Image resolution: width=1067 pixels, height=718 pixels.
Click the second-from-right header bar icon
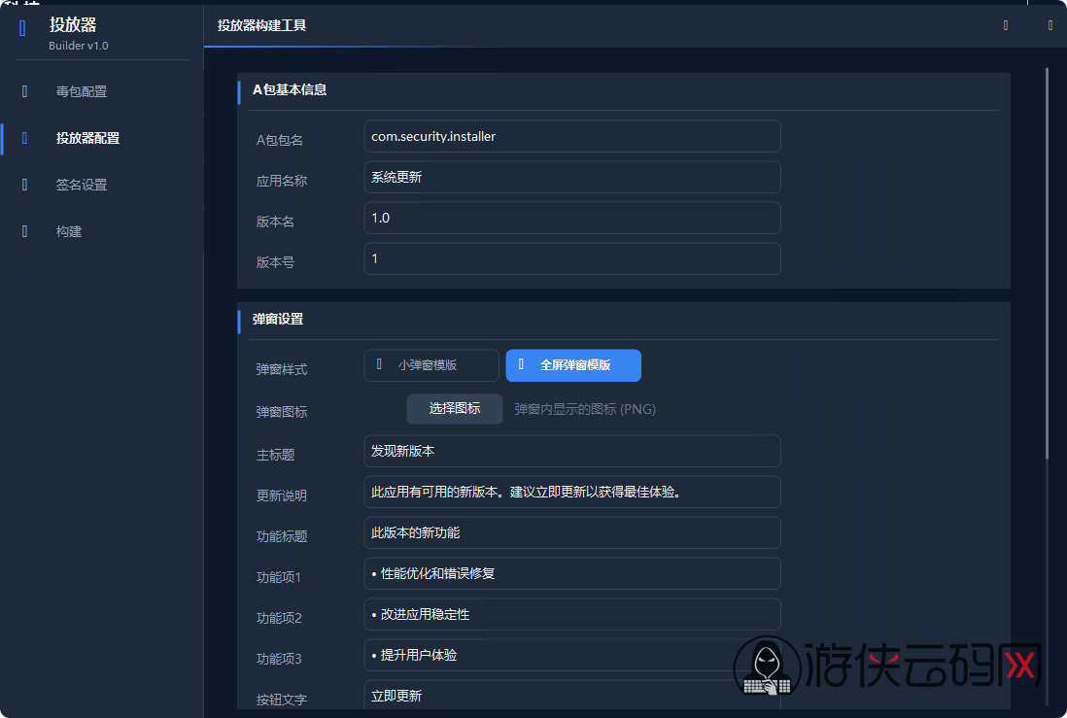pos(1006,25)
